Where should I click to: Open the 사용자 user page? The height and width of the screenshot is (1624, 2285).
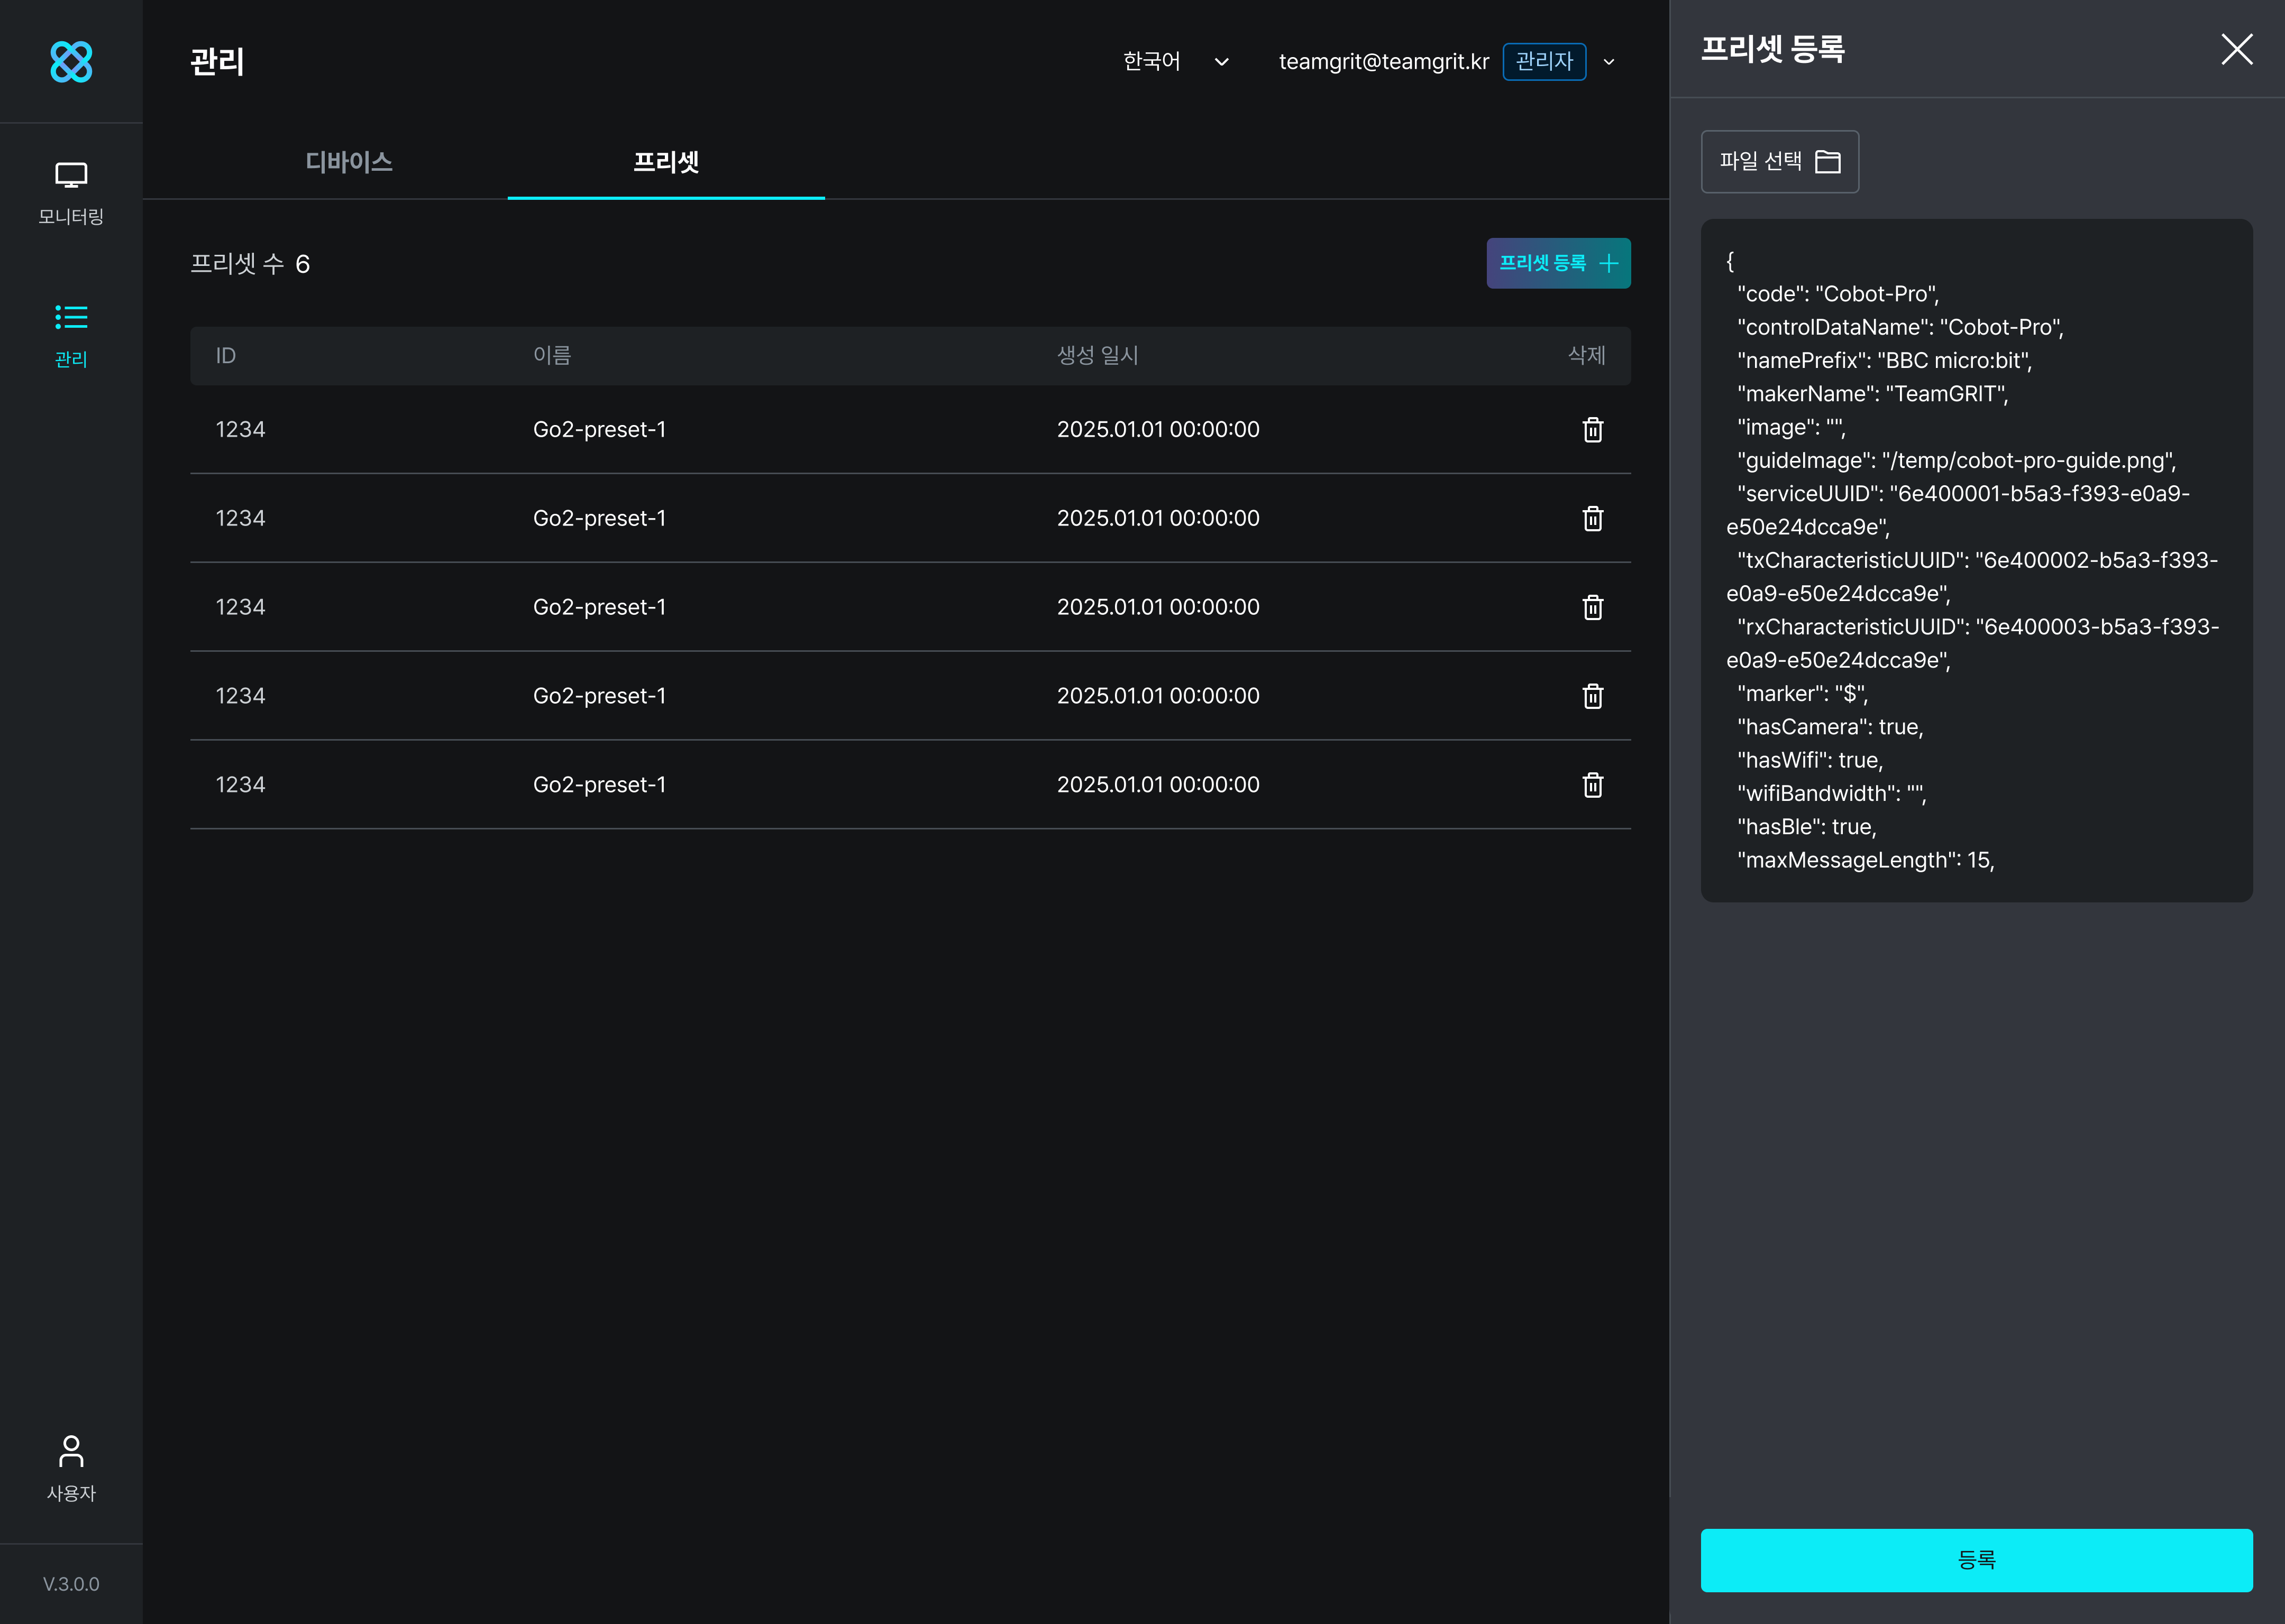click(71, 1468)
